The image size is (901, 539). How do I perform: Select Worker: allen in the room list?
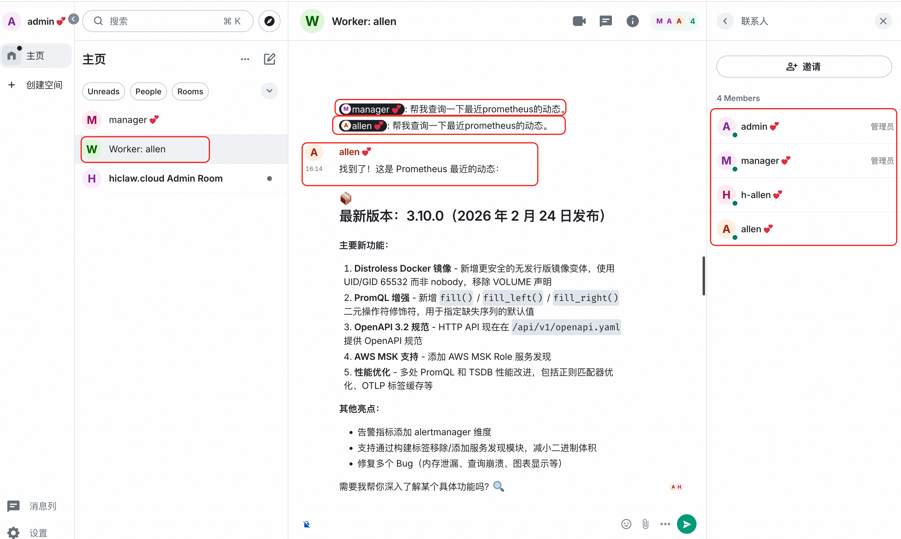click(x=181, y=149)
